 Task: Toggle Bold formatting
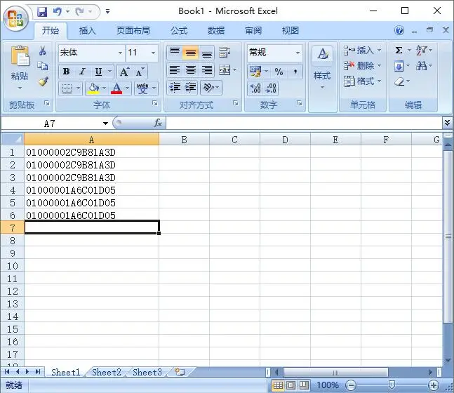coord(66,72)
